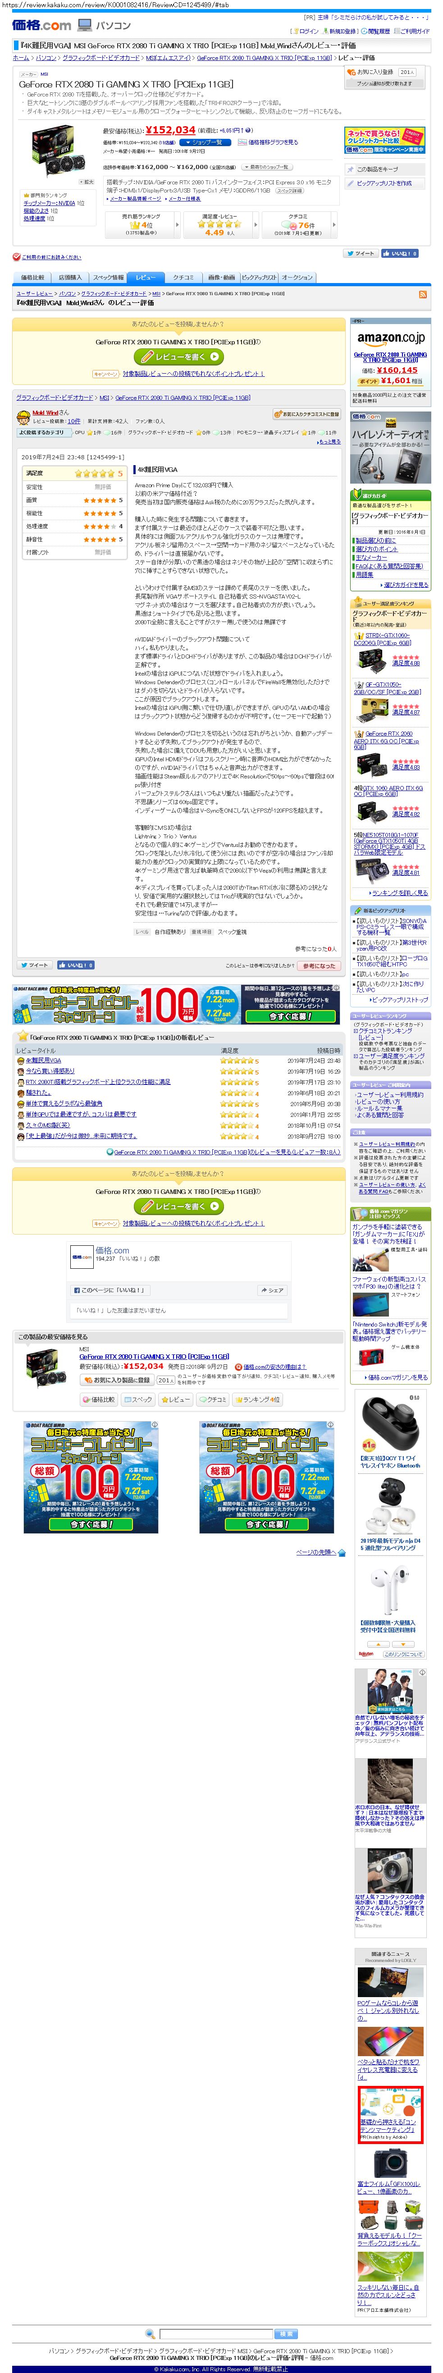This screenshot has width=443, height=2373.
Task: Click the Facebook シェア share button
Action: [272, 1290]
